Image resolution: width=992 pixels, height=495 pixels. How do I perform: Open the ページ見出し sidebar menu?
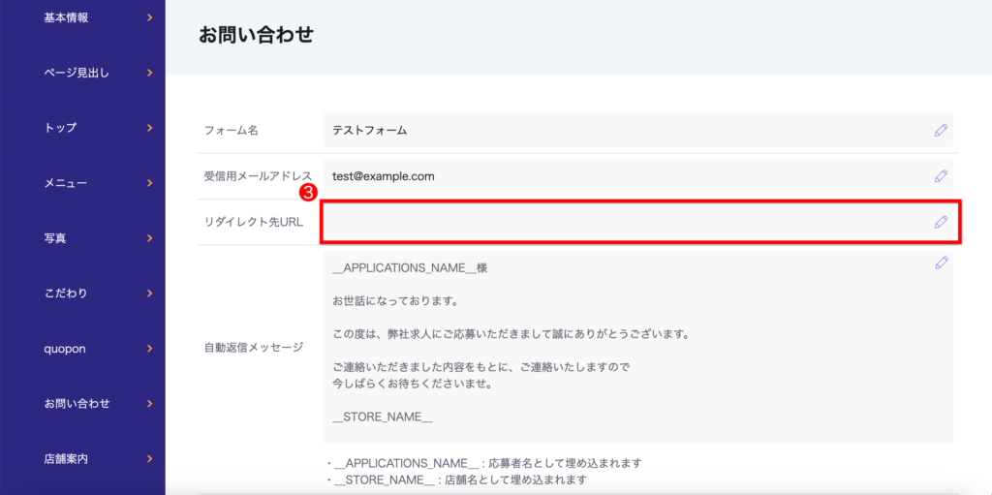[77, 73]
